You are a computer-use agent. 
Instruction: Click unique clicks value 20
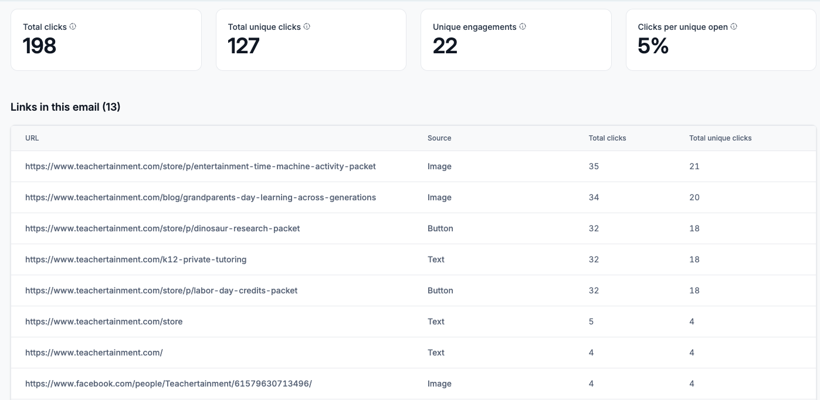pos(694,197)
